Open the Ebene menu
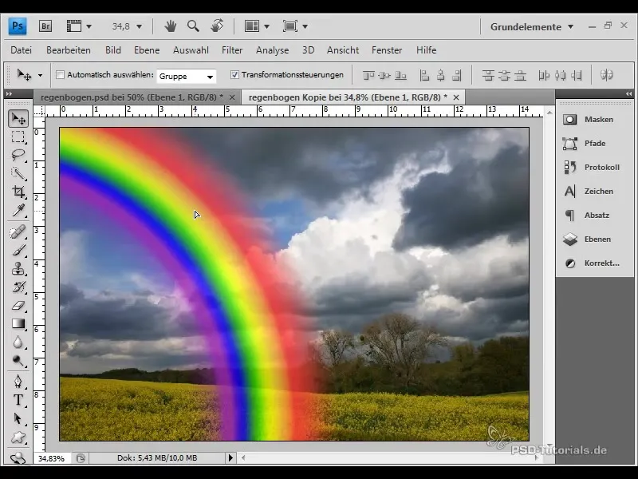 click(147, 50)
